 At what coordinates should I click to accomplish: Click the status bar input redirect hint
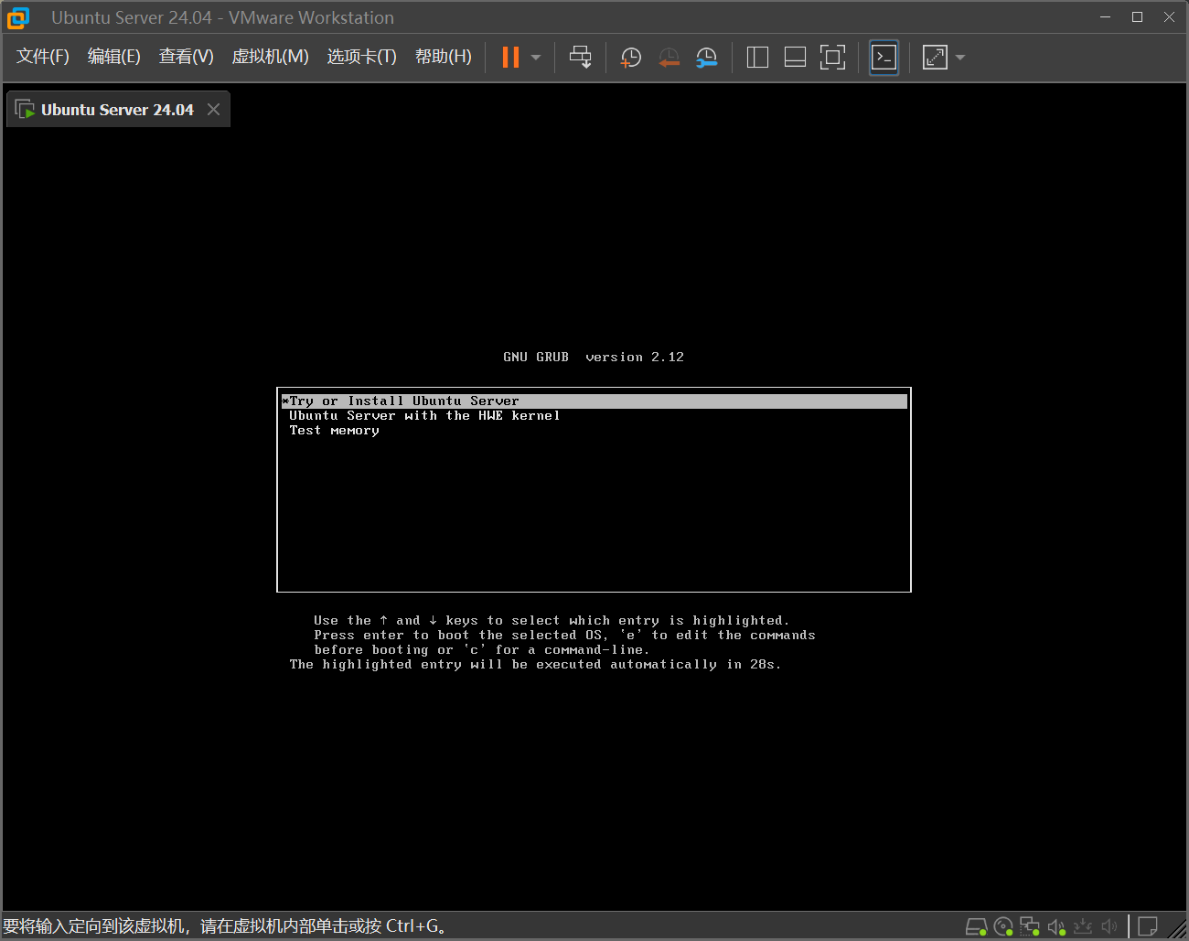pyautogui.click(x=225, y=926)
